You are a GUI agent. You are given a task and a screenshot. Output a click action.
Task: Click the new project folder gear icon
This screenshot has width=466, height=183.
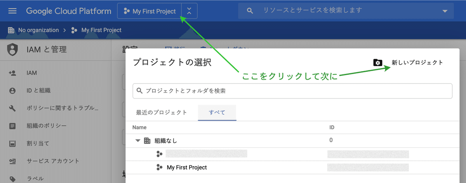(377, 63)
